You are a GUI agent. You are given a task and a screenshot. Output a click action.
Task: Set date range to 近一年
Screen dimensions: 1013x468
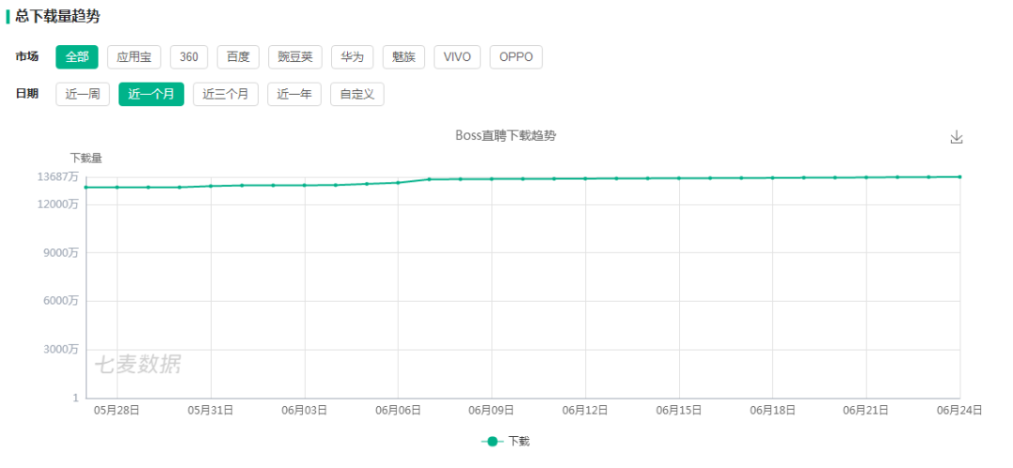click(295, 94)
